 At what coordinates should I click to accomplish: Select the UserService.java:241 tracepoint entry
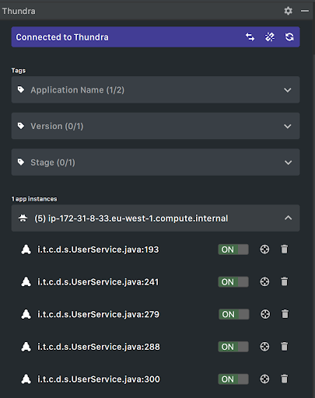[x=98, y=282]
